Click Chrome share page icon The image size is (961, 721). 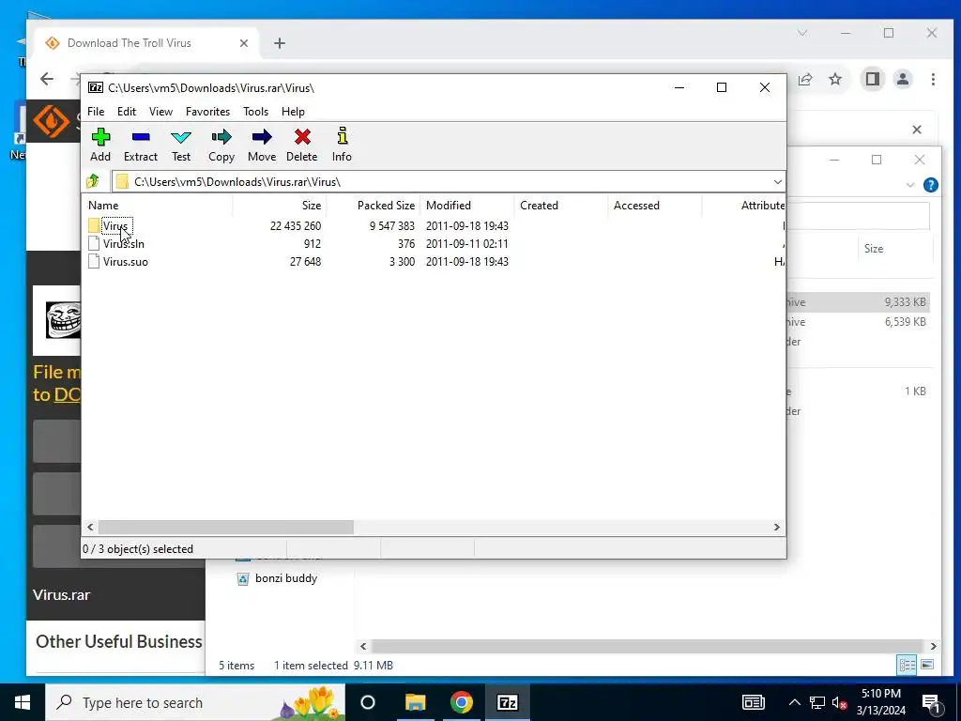point(804,79)
